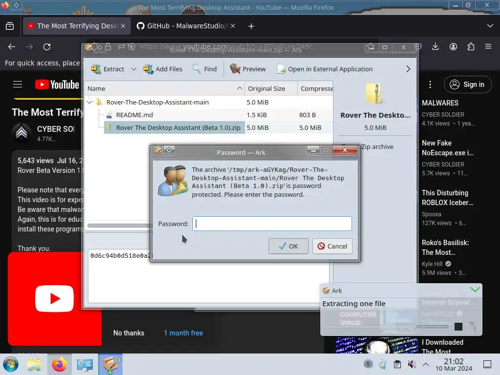Focus the Password input field

point(272,224)
